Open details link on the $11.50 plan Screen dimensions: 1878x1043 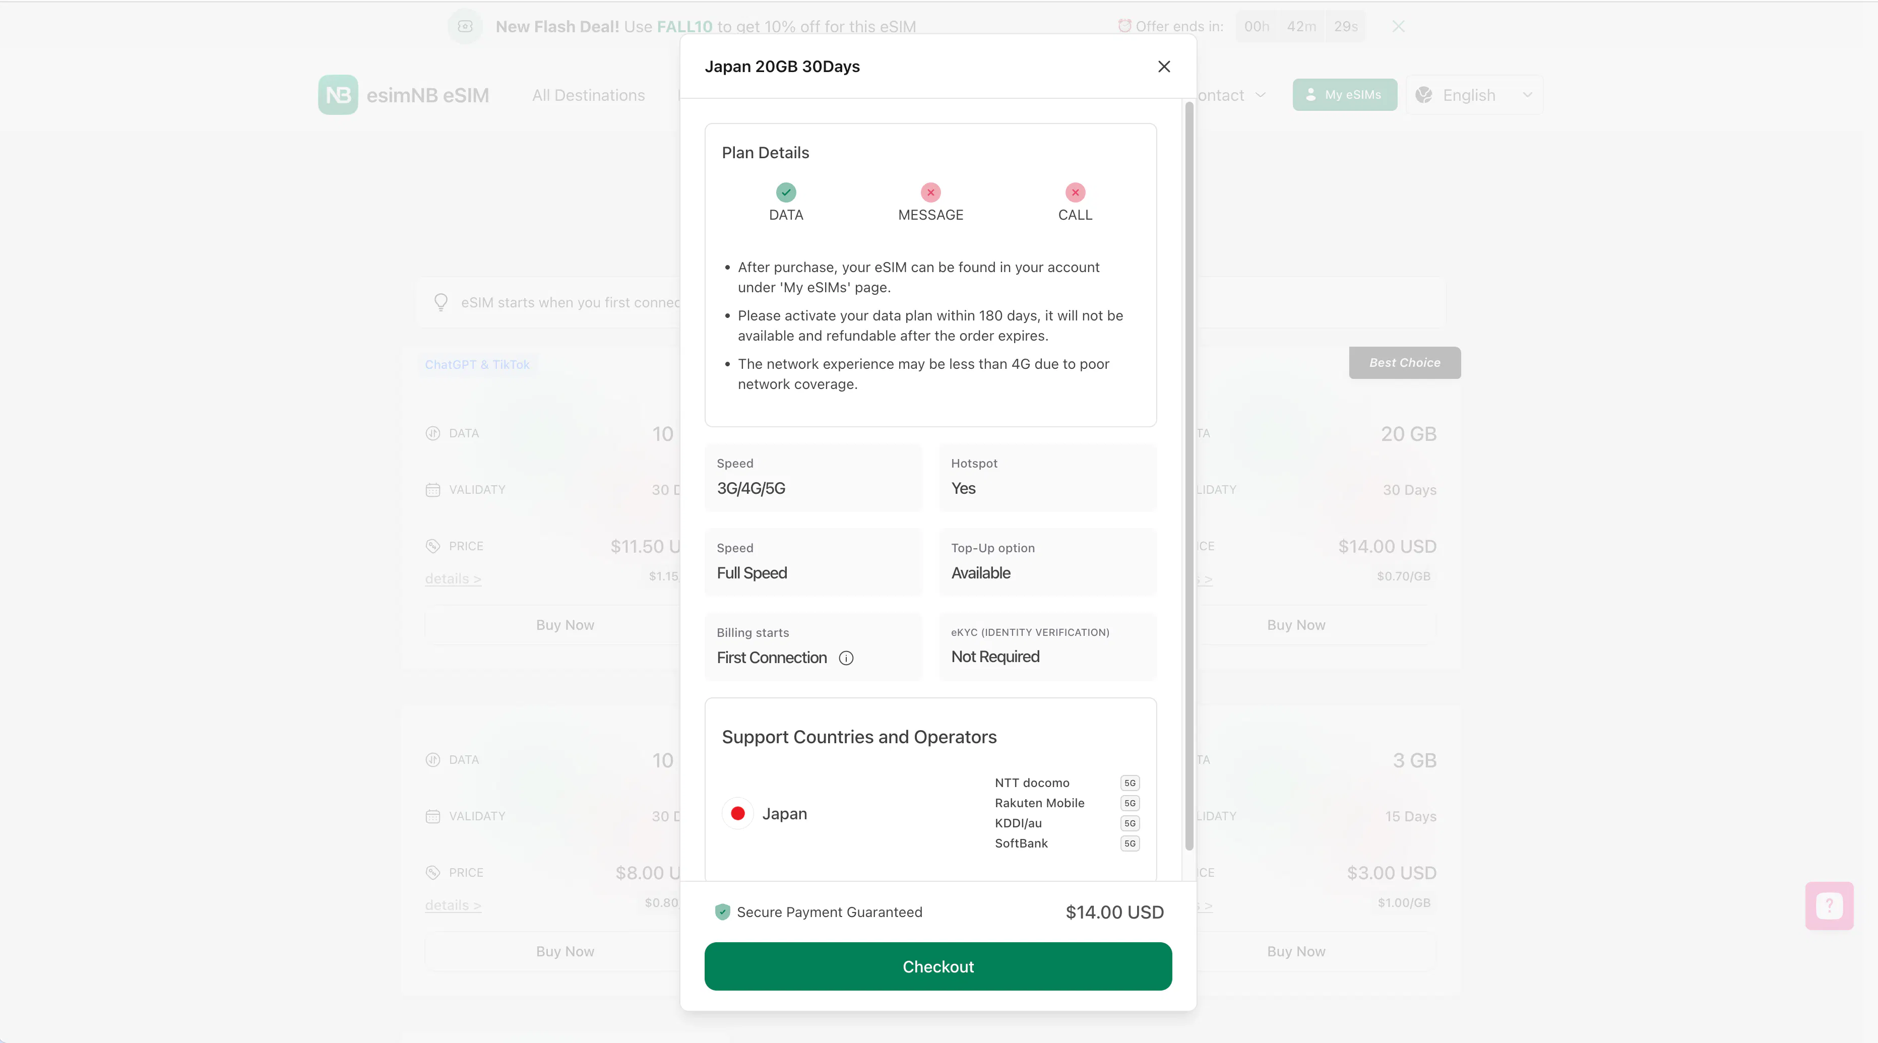[453, 579]
